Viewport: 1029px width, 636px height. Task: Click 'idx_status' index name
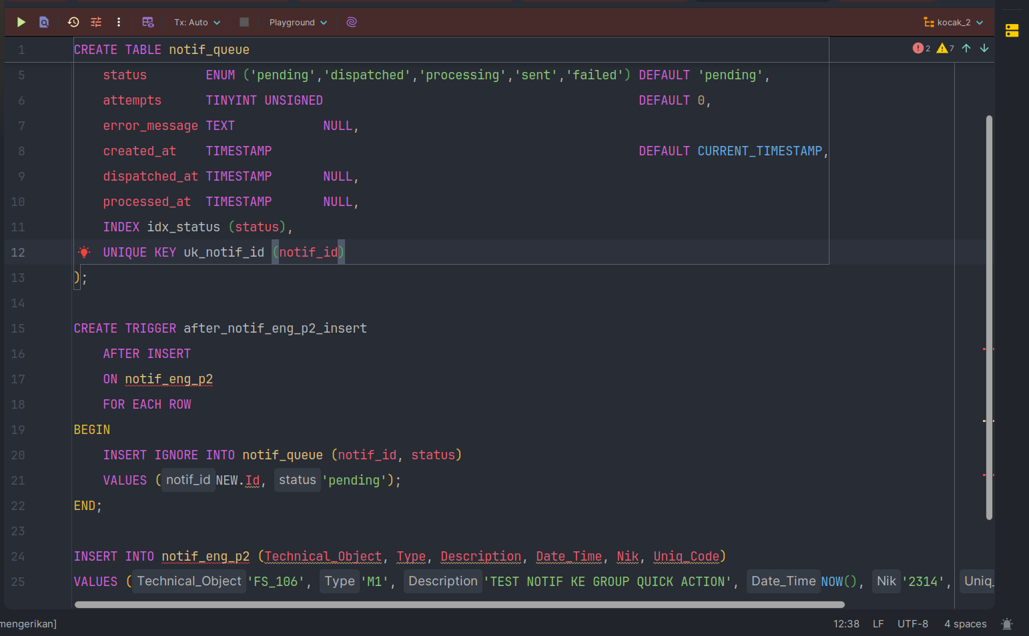tap(184, 227)
